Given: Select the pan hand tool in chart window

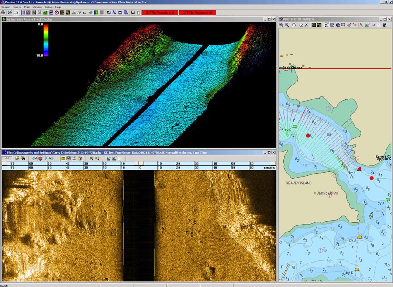Looking at the screenshot, I should pos(293,25).
